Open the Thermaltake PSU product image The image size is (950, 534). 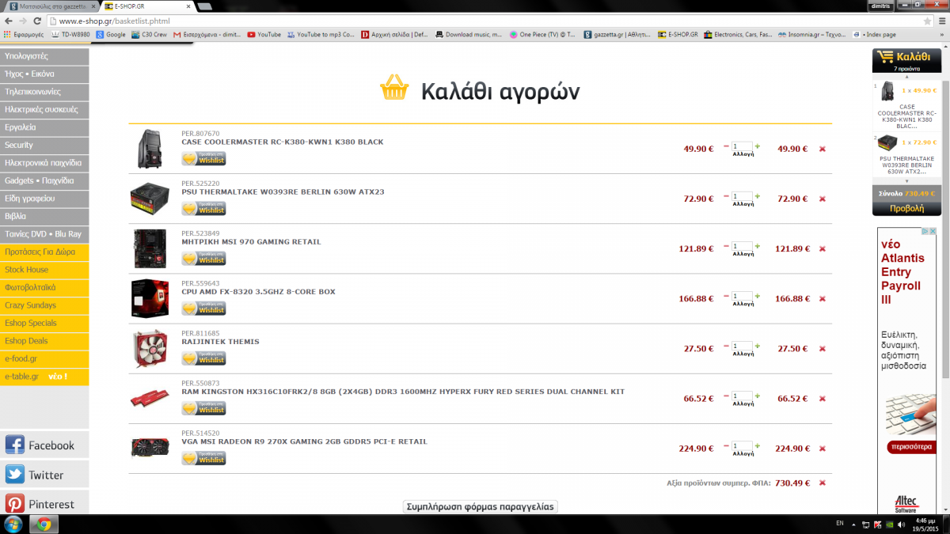(x=150, y=199)
